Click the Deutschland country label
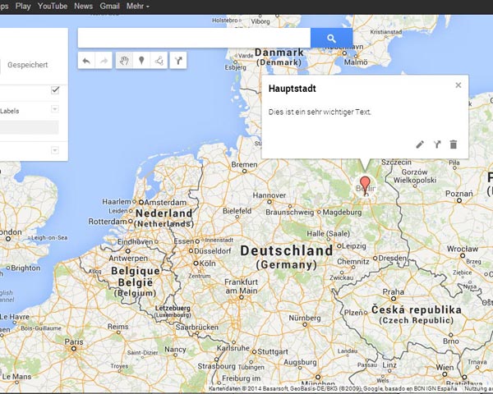Screen dimensions: 493x394 pyautogui.click(x=287, y=250)
